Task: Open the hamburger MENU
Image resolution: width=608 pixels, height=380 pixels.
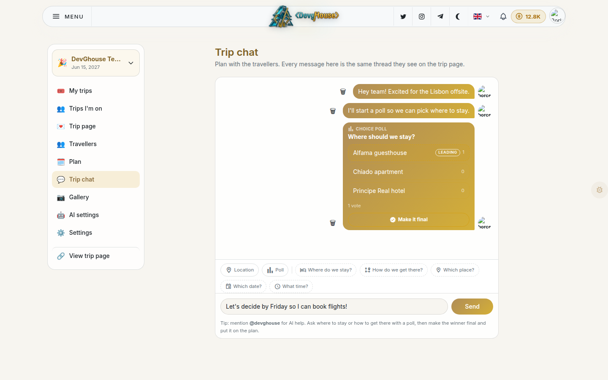Action: coord(68,16)
